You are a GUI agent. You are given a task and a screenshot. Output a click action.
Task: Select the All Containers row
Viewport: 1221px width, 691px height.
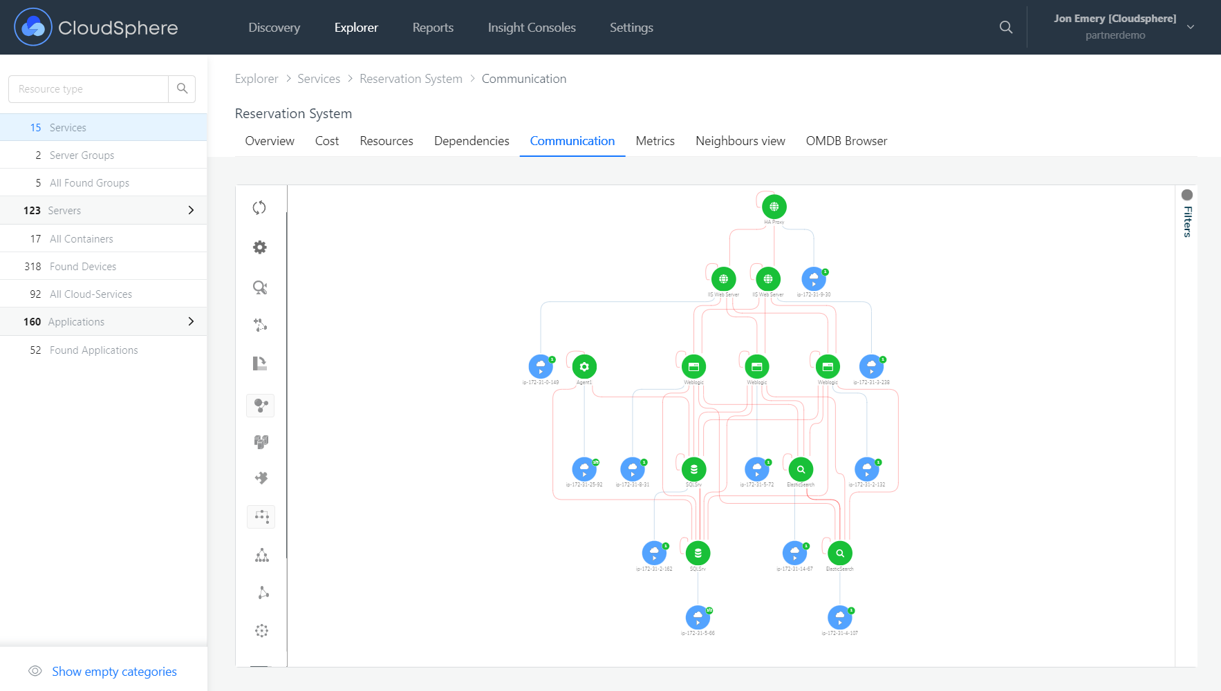coord(104,238)
